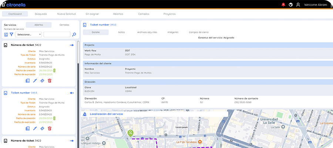
Task: Switch the Servicios list to Cerrados
Action: point(64,25)
